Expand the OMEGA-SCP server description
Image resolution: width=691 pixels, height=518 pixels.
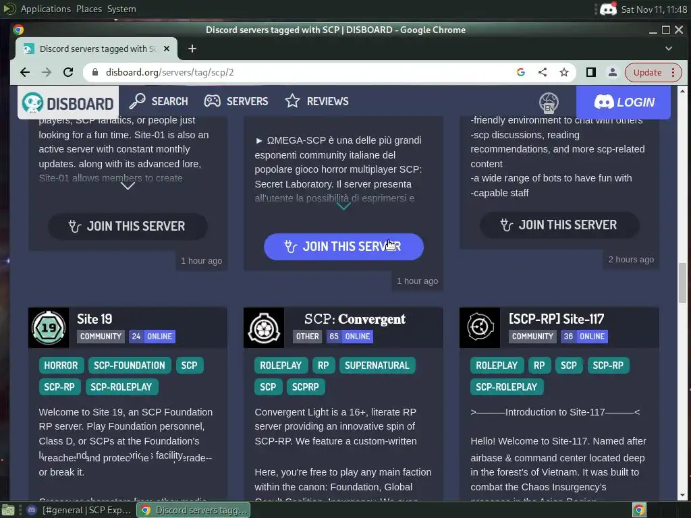[x=343, y=206]
